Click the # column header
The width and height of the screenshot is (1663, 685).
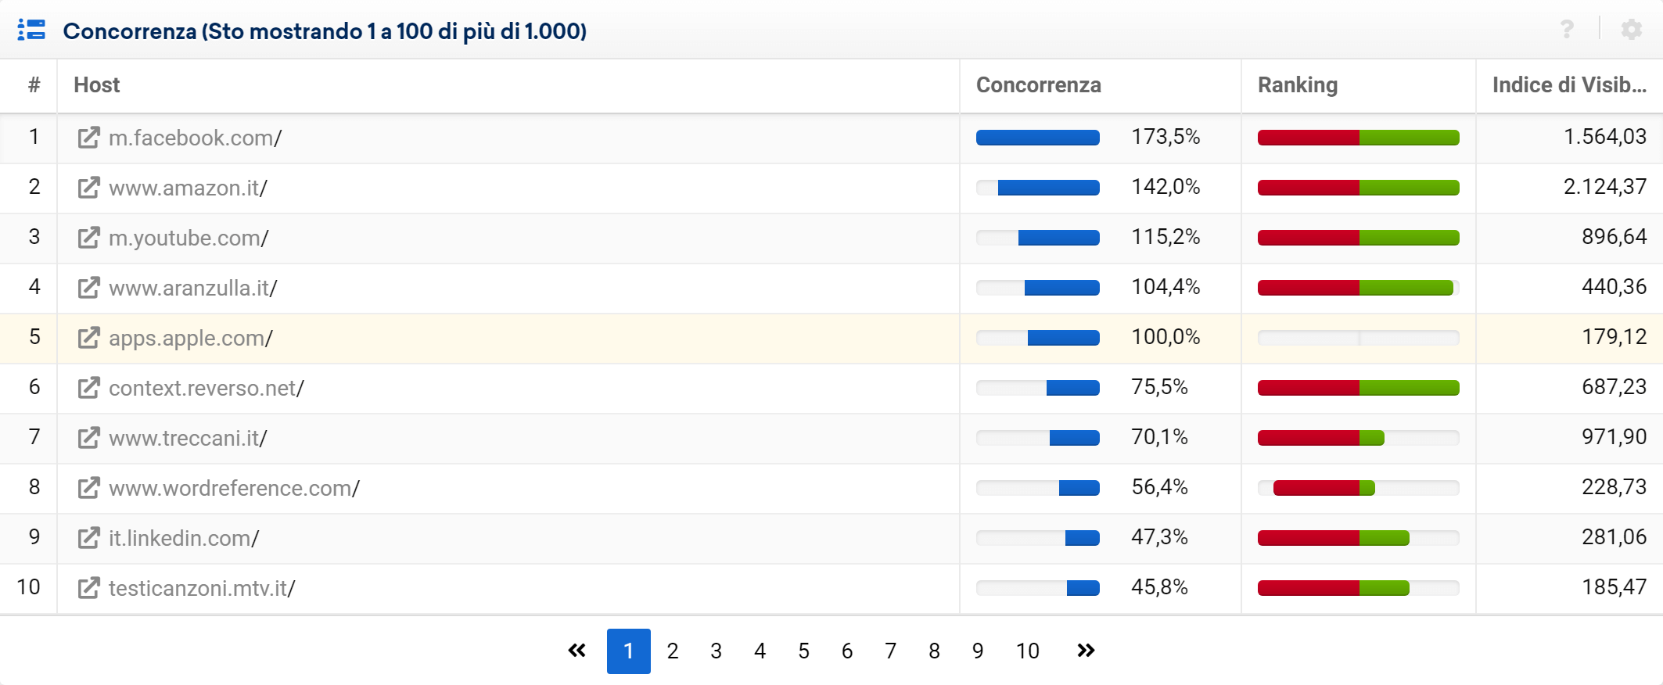click(34, 85)
